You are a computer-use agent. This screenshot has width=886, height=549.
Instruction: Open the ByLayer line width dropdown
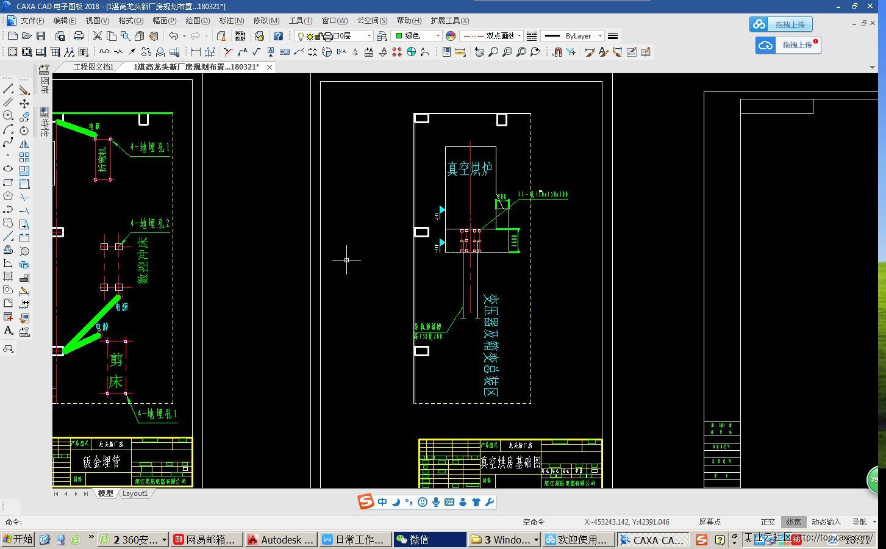(x=600, y=36)
